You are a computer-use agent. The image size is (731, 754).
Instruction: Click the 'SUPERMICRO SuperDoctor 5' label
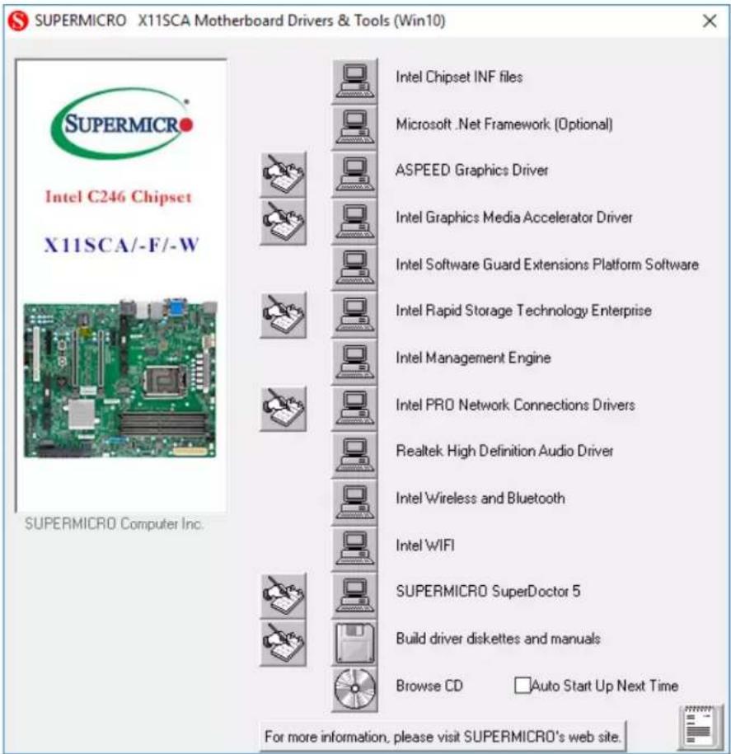click(x=488, y=591)
